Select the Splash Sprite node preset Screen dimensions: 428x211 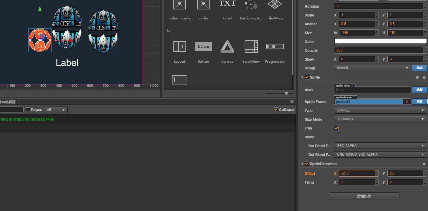point(179,10)
